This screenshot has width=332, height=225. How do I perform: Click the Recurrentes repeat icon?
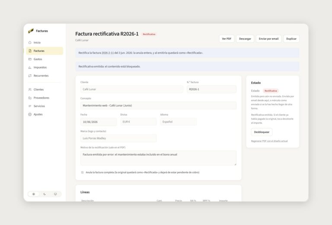click(x=30, y=76)
